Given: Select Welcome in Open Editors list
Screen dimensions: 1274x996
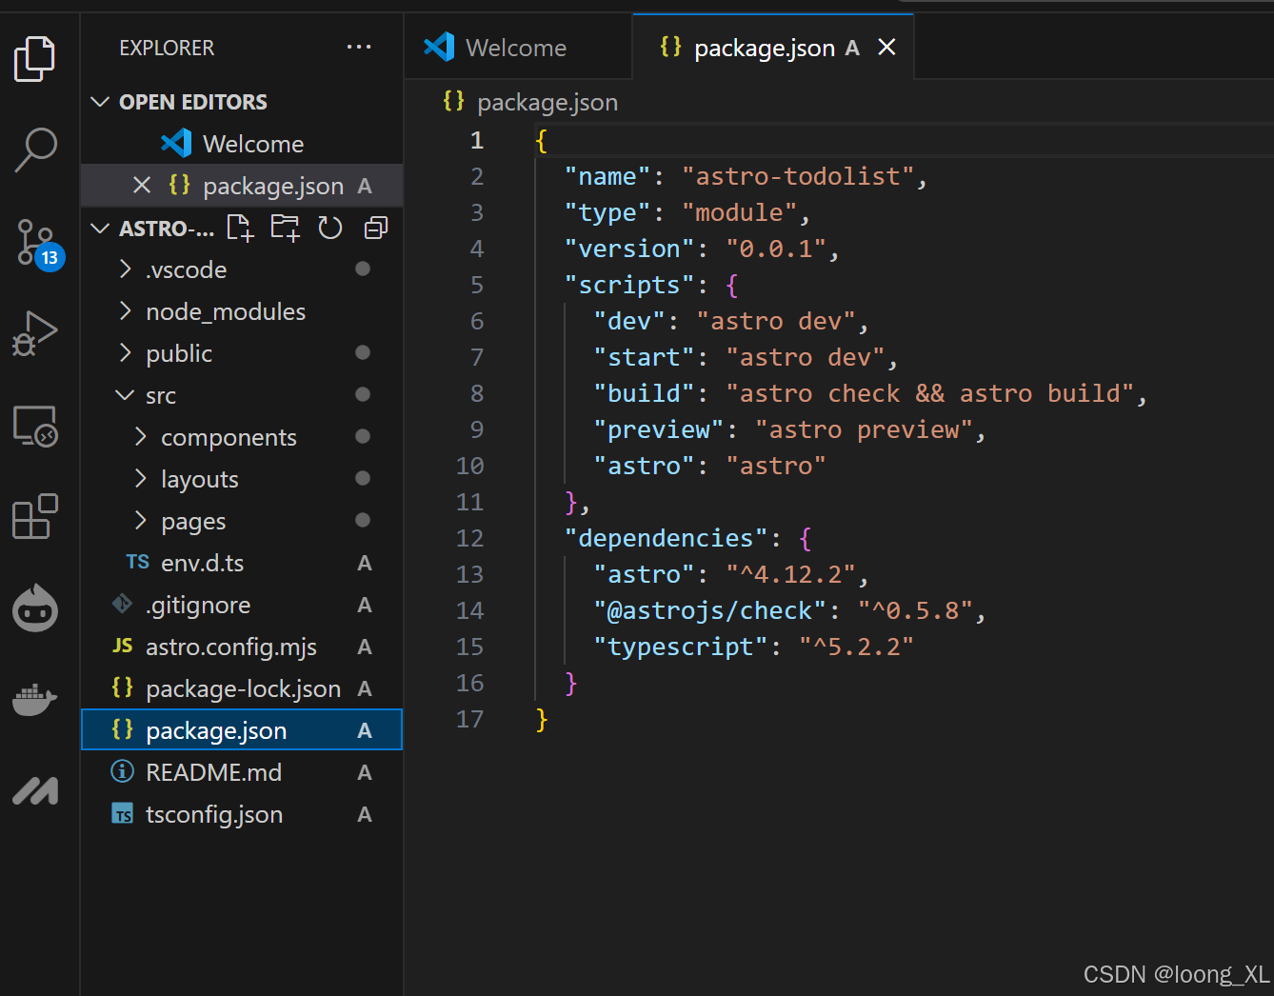Looking at the screenshot, I should coord(242,144).
